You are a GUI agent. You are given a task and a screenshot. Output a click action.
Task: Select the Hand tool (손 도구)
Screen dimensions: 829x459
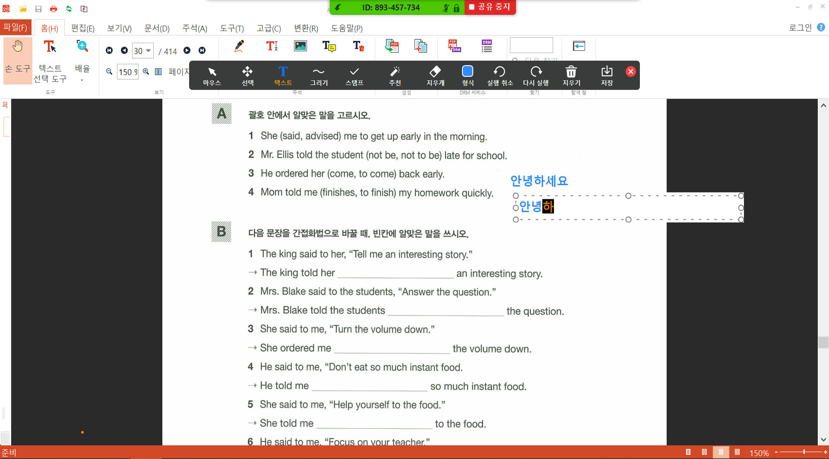18,60
